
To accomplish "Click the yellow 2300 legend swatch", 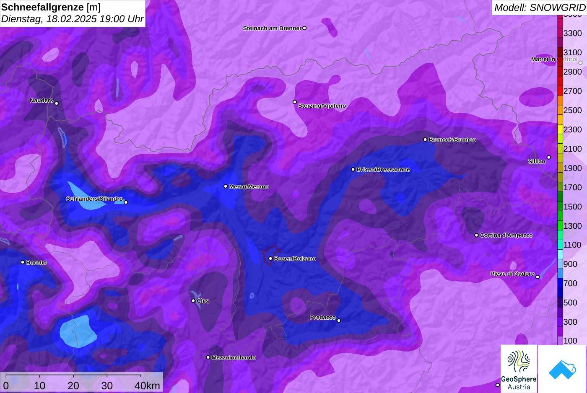I will 560,129.
